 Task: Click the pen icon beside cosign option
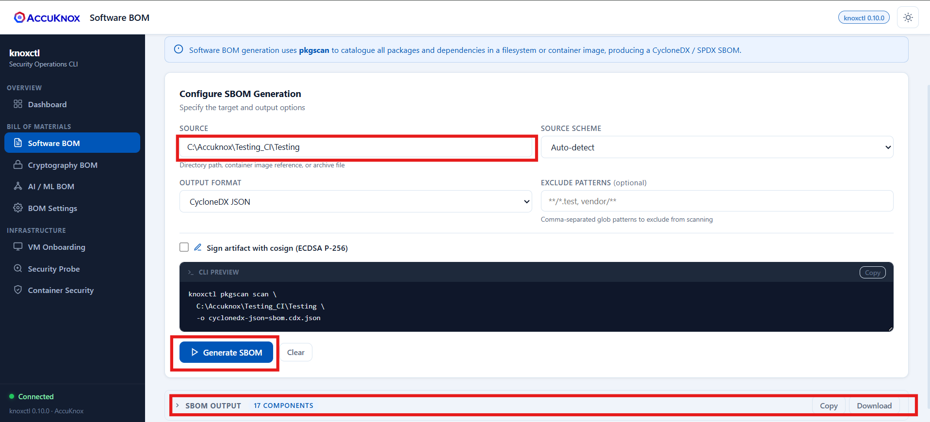[x=198, y=247]
